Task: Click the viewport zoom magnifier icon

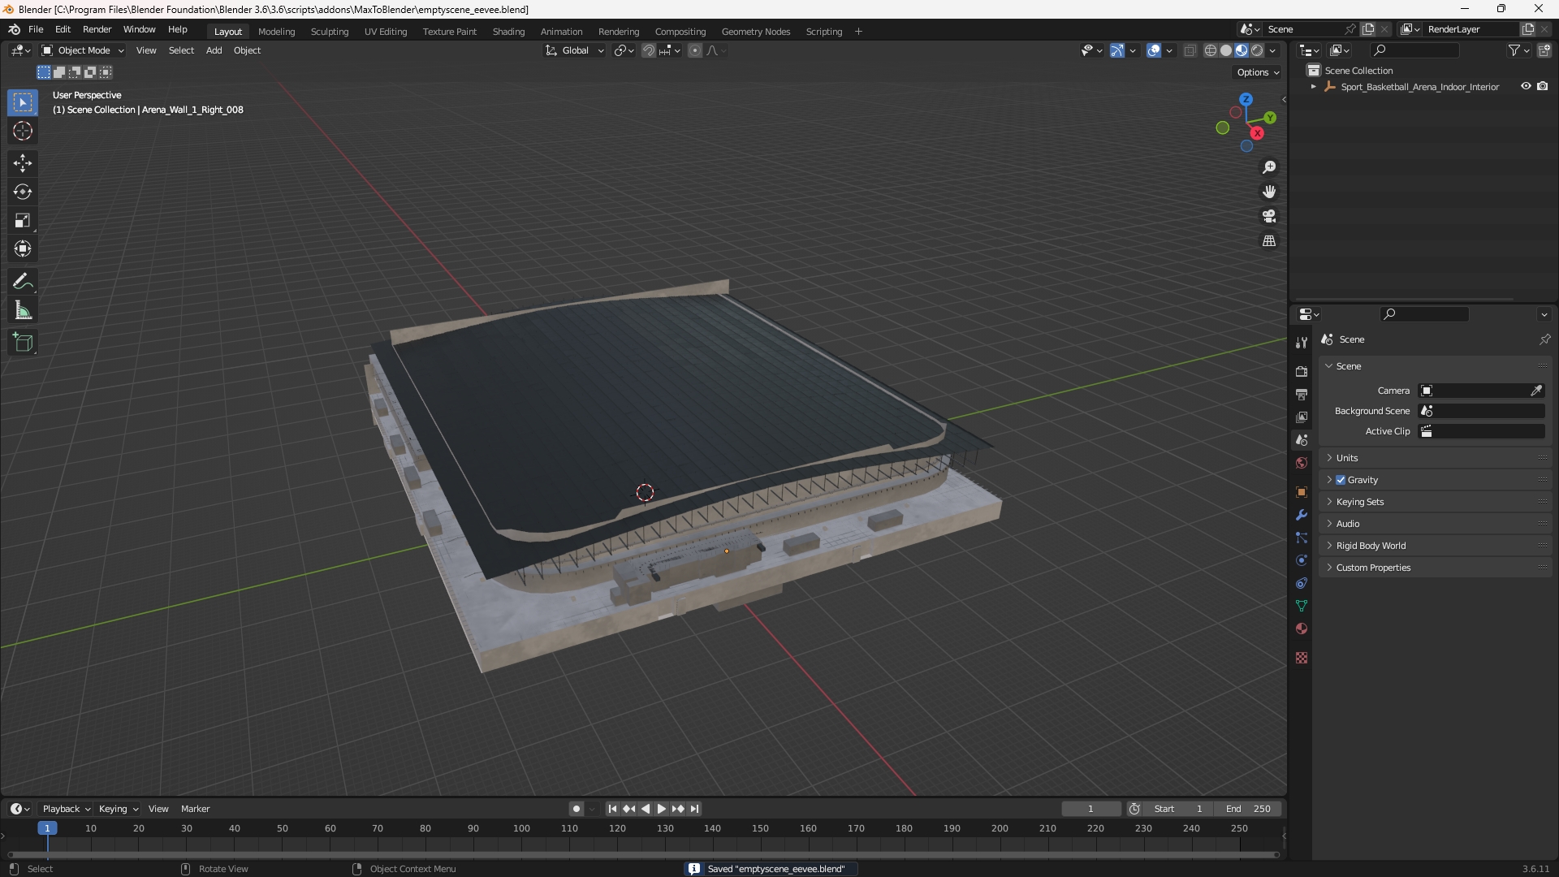Action: click(x=1269, y=167)
